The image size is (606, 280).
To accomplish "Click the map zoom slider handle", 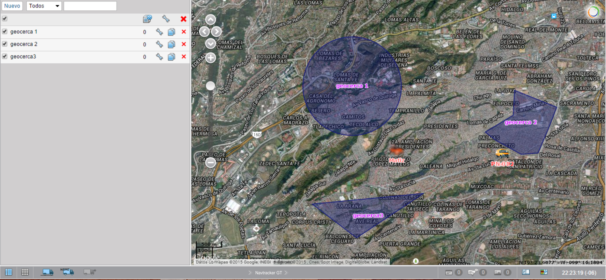I will click(x=210, y=86).
